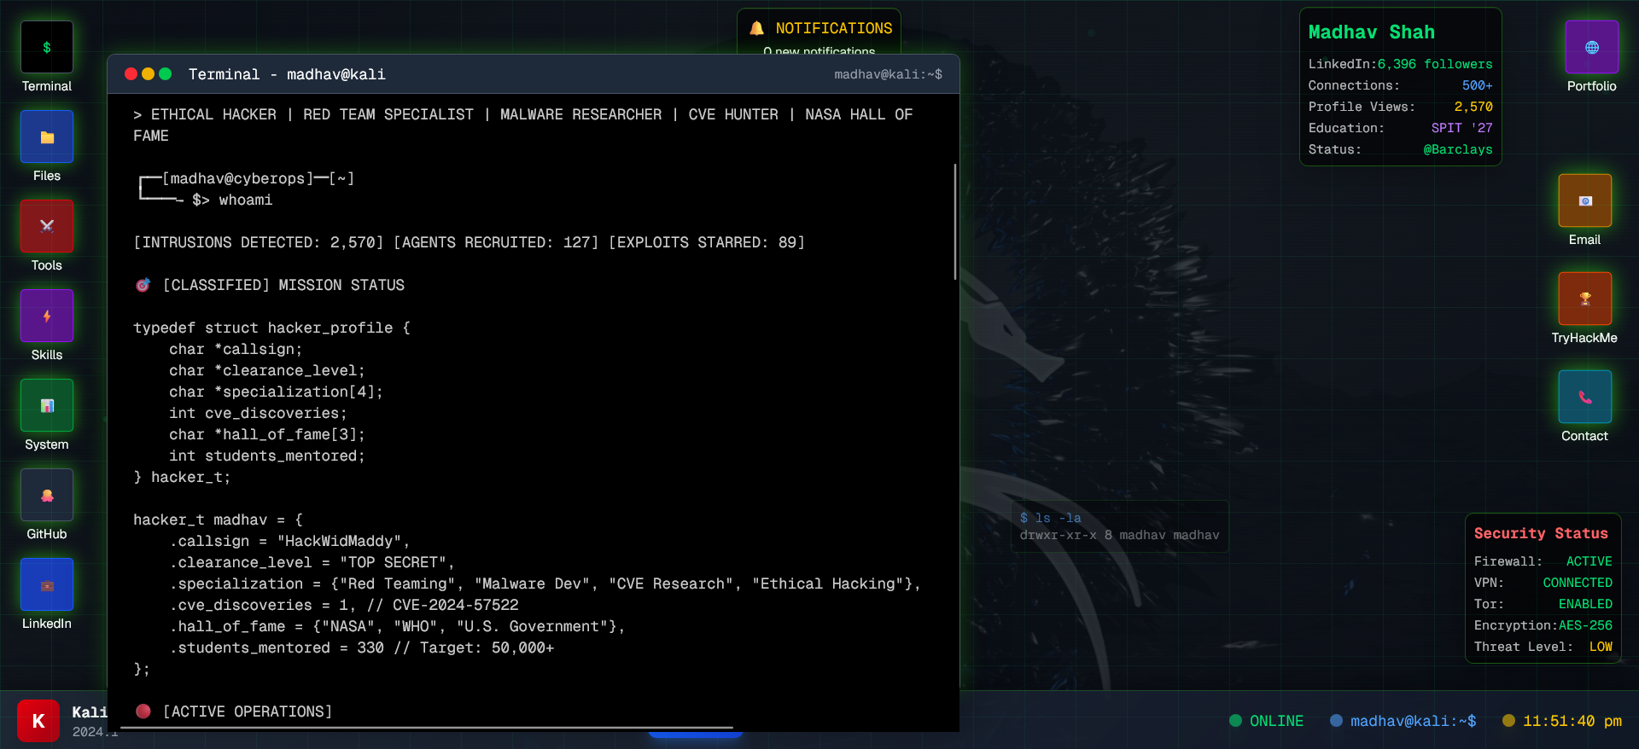Close the terminal with red button
Screen dimensions: 1639x749
(131, 74)
